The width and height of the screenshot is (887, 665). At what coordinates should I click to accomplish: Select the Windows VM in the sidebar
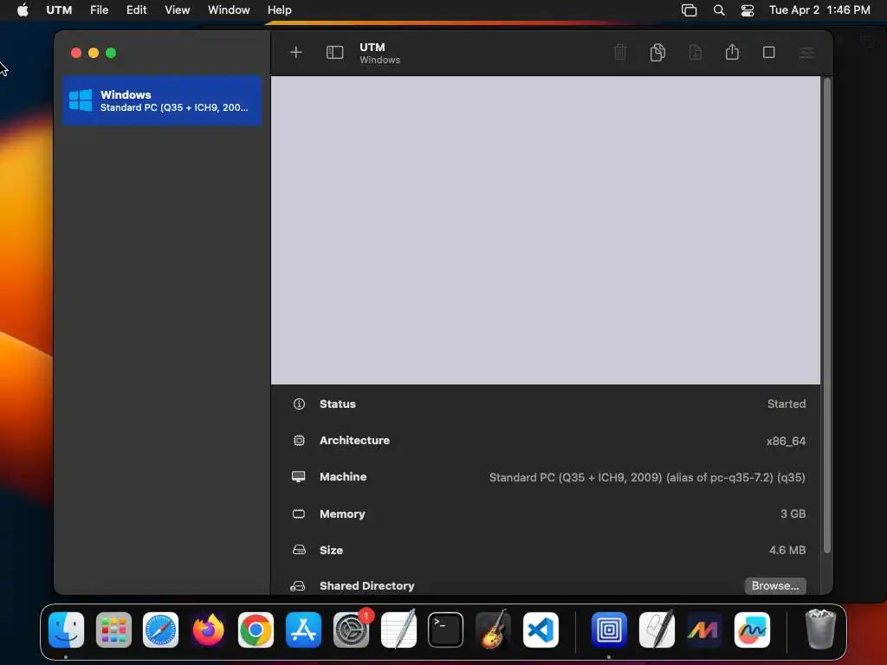pos(162,100)
